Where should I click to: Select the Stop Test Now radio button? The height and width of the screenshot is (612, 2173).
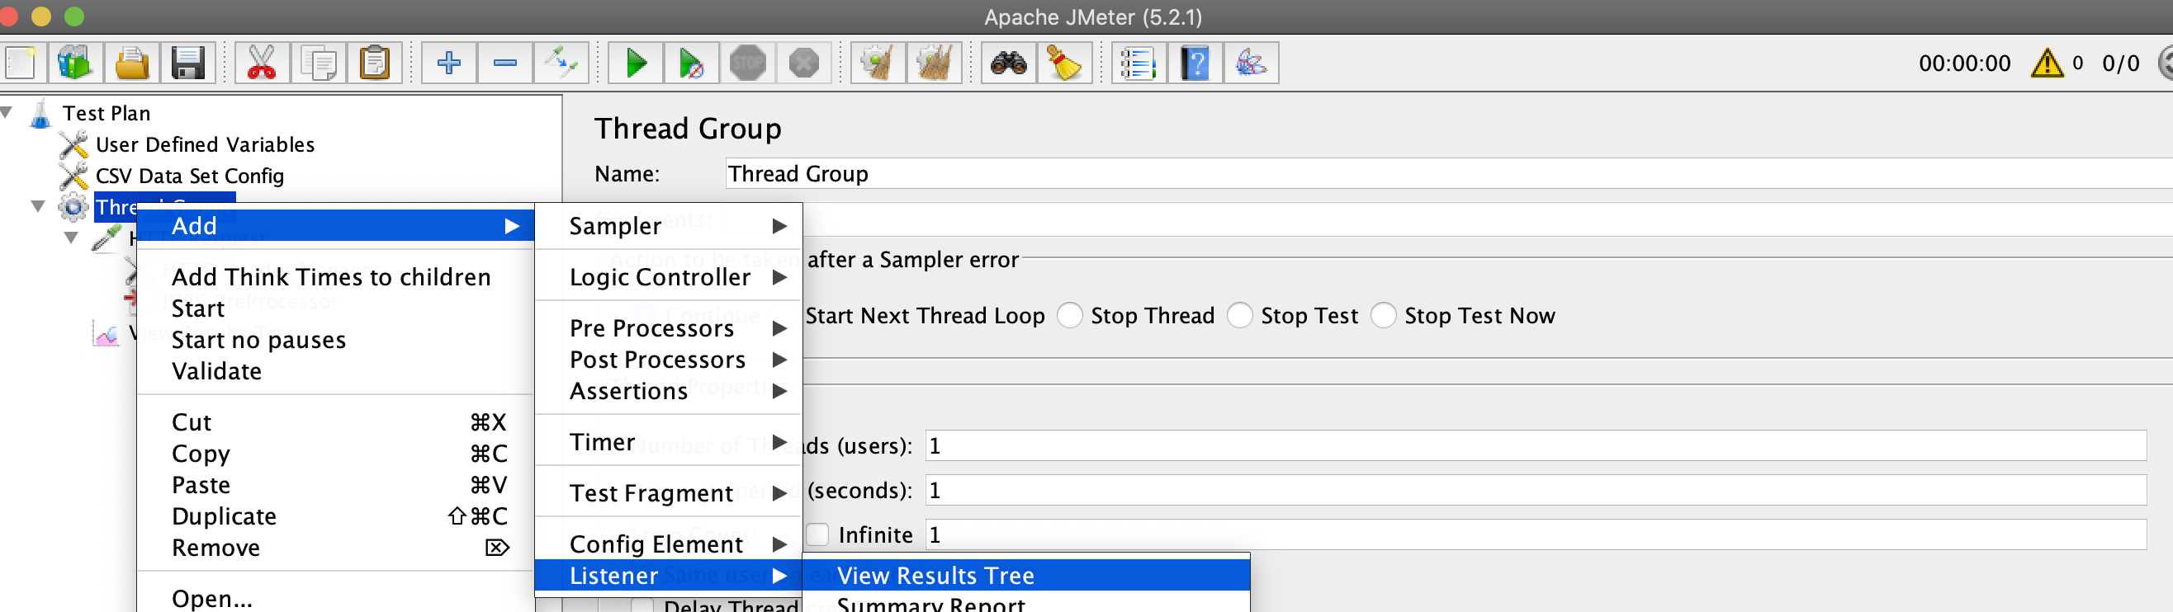point(1384,315)
